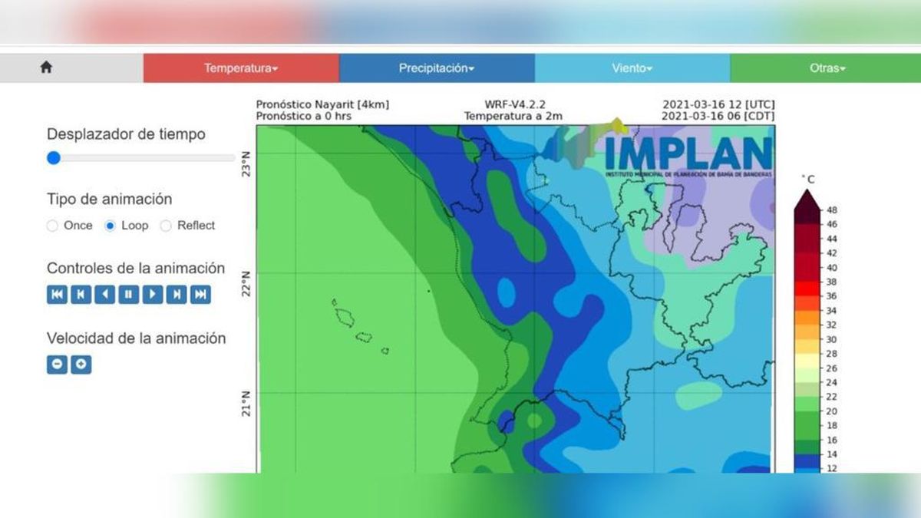Step forward one animation frame
921x518 pixels.
click(x=176, y=295)
